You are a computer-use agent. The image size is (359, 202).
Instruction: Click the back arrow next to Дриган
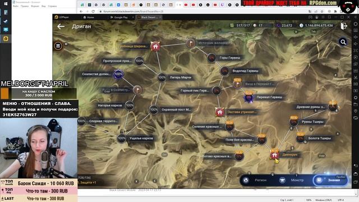(x=61, y=26)
